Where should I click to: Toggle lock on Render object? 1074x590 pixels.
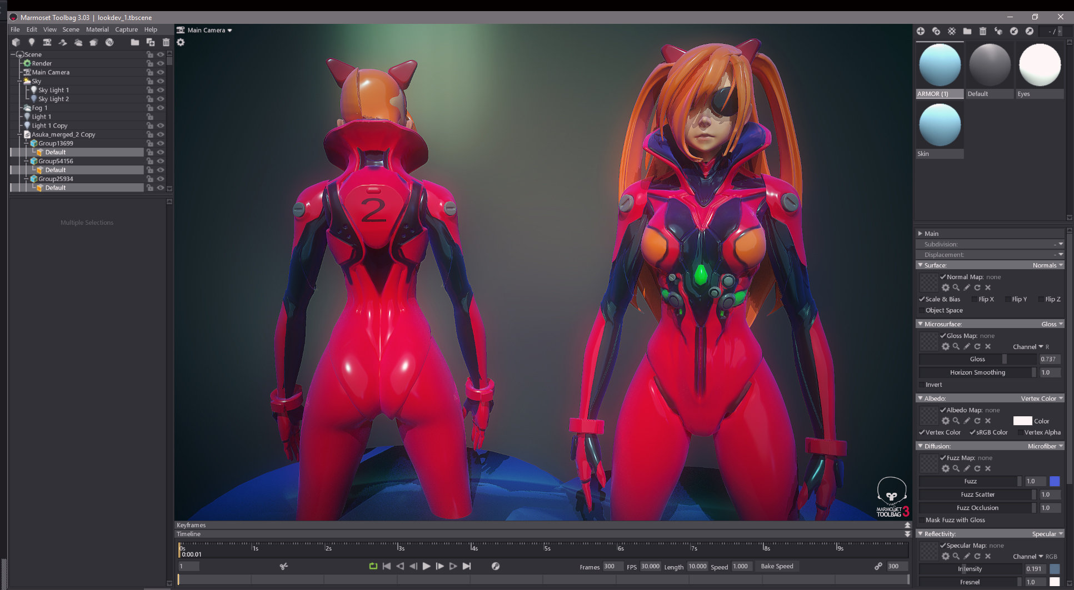click(x=149, y=63)
